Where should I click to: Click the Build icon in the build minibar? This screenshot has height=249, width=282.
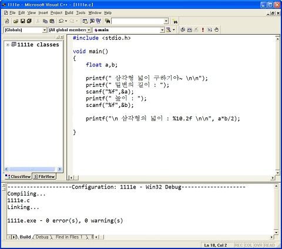pos(190,30)
